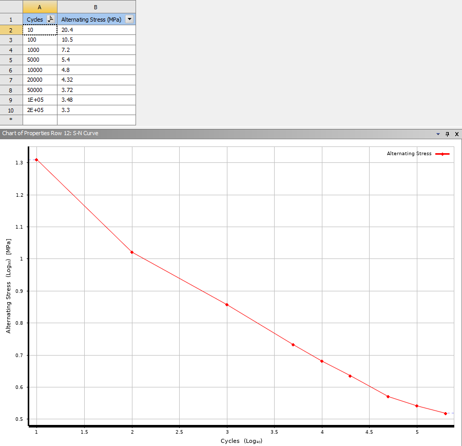This screenshot has height=446, width=462.
Task: Select column B header
Action: [x=97, y=7]
